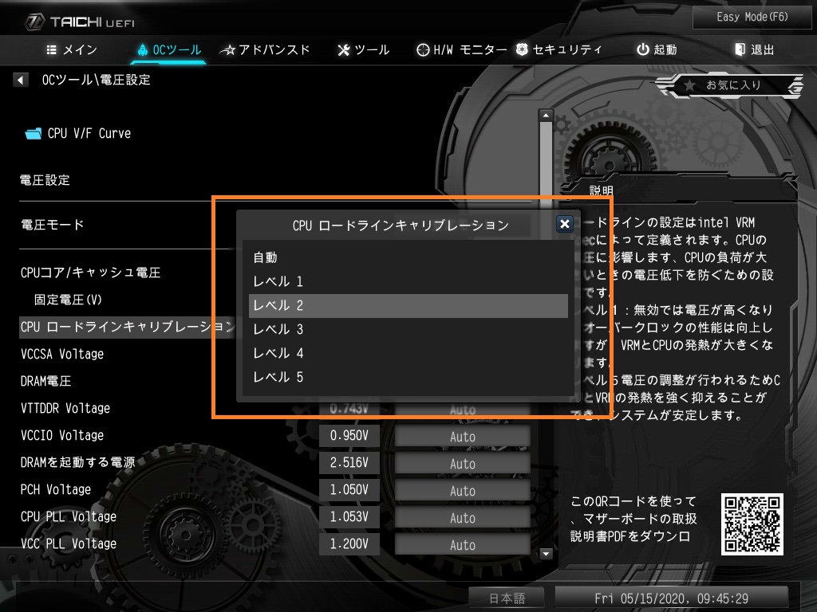The image size is (817, 612).
Task: Close the CPU ロードラインキャリブレーション popup
Action: click(x=565, y=224)
